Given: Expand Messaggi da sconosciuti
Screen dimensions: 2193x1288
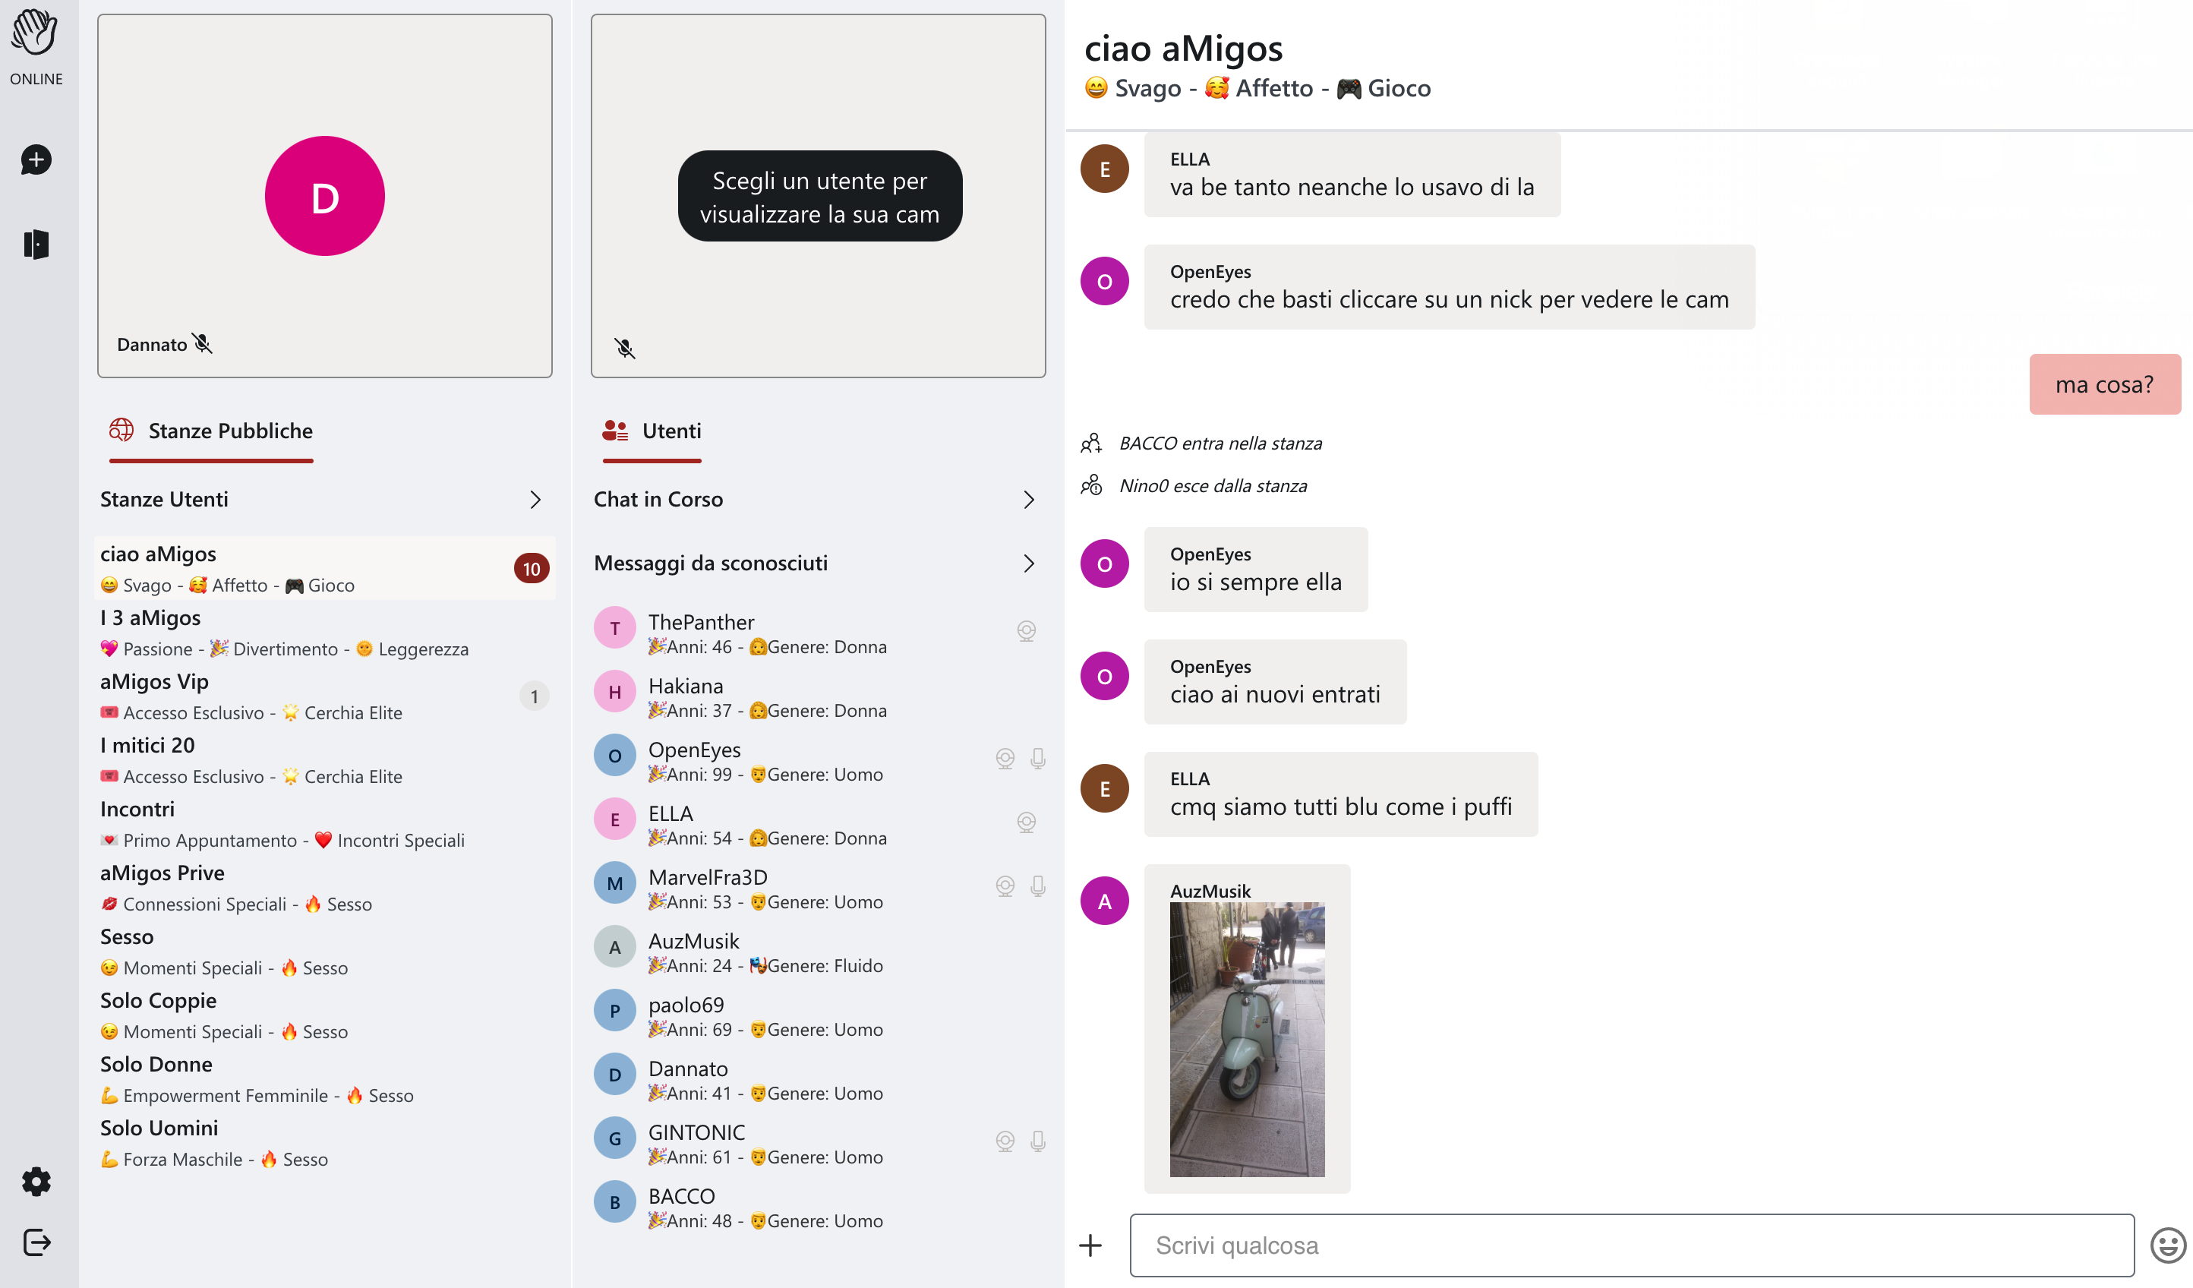Looking at the screenshot, I should pyautogui.click(x=816, y=563).
